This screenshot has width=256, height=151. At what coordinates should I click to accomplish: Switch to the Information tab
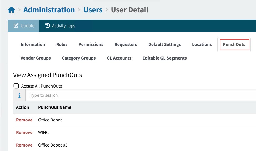coord(33,44)
